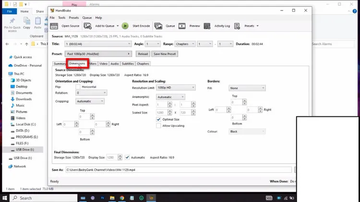
Task: Click the Open Source label
Action: (70, 26)
